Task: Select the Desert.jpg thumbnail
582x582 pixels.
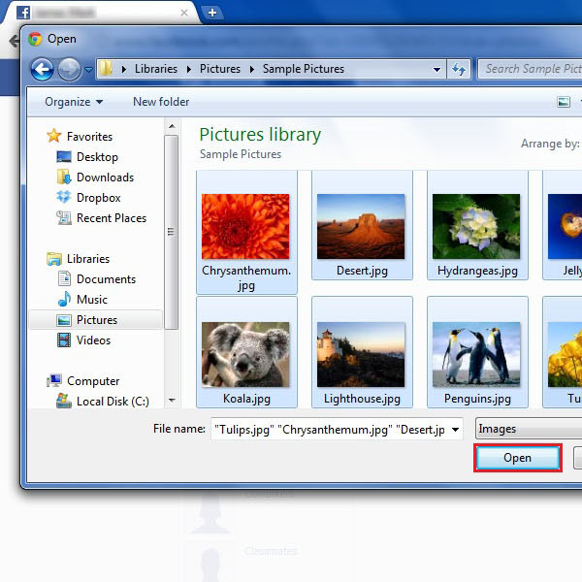Action: click(x=362, y=226)
